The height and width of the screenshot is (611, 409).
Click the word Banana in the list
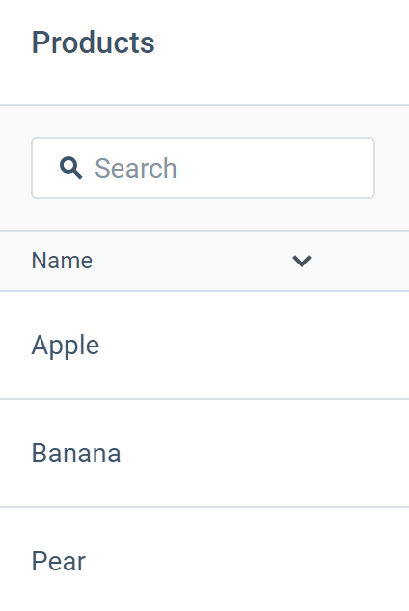click(76, 454)
